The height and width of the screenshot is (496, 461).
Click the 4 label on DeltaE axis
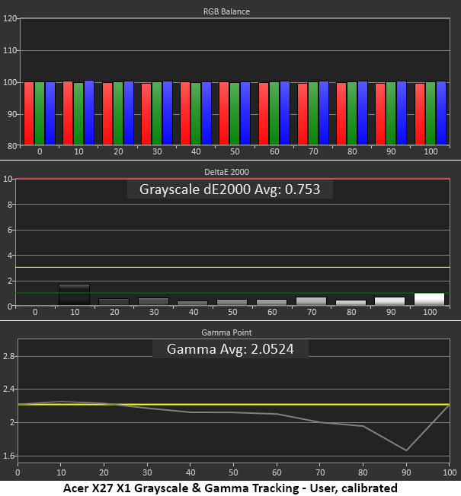coord(10,256)
